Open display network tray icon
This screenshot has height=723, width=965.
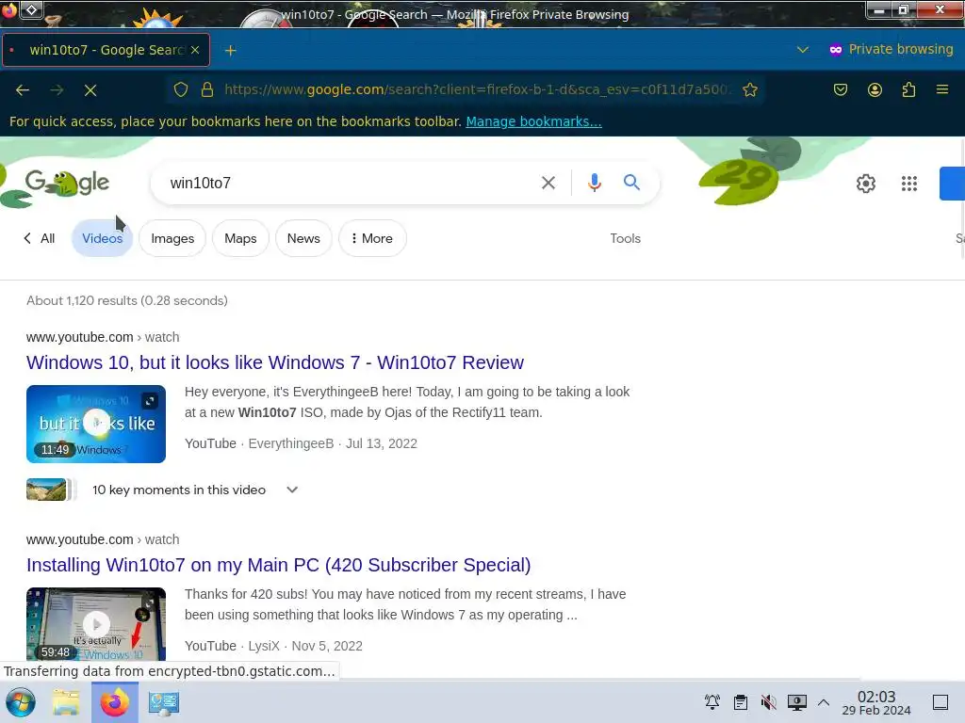point(797,702)
